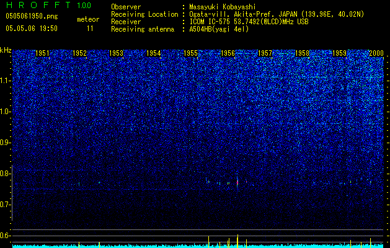Click the meteor label

[88, 19]
